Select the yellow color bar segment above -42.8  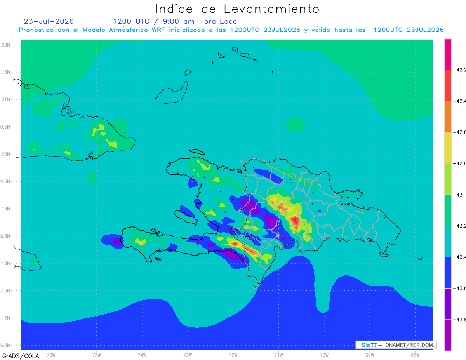click(448, 148)
